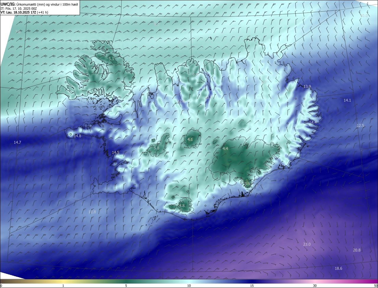This screenshot has width=378, height=288.
Task: Click the "14.1" value east of Iceland
Action: click(x=347, y=100)
